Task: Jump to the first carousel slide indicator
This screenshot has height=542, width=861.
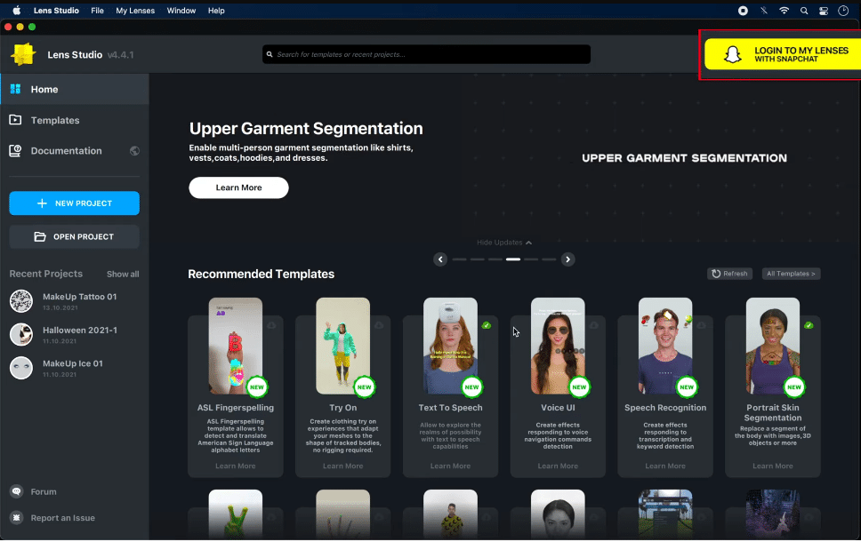Action: pyautogui.click(x=460, y=259)
